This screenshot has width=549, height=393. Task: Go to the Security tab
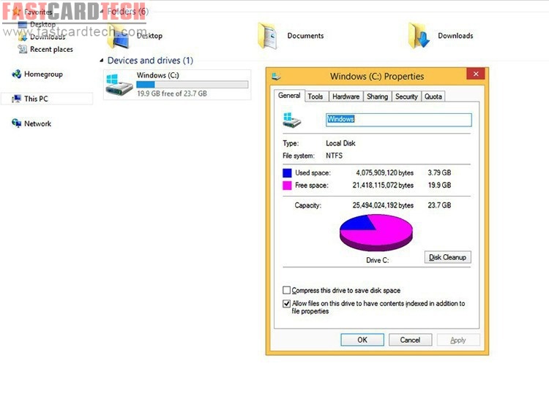(406, 96)
